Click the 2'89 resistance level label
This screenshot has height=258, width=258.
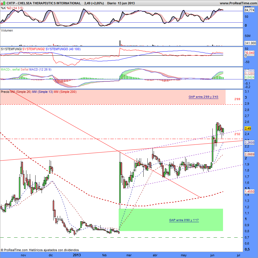click(x=237, y=99)
